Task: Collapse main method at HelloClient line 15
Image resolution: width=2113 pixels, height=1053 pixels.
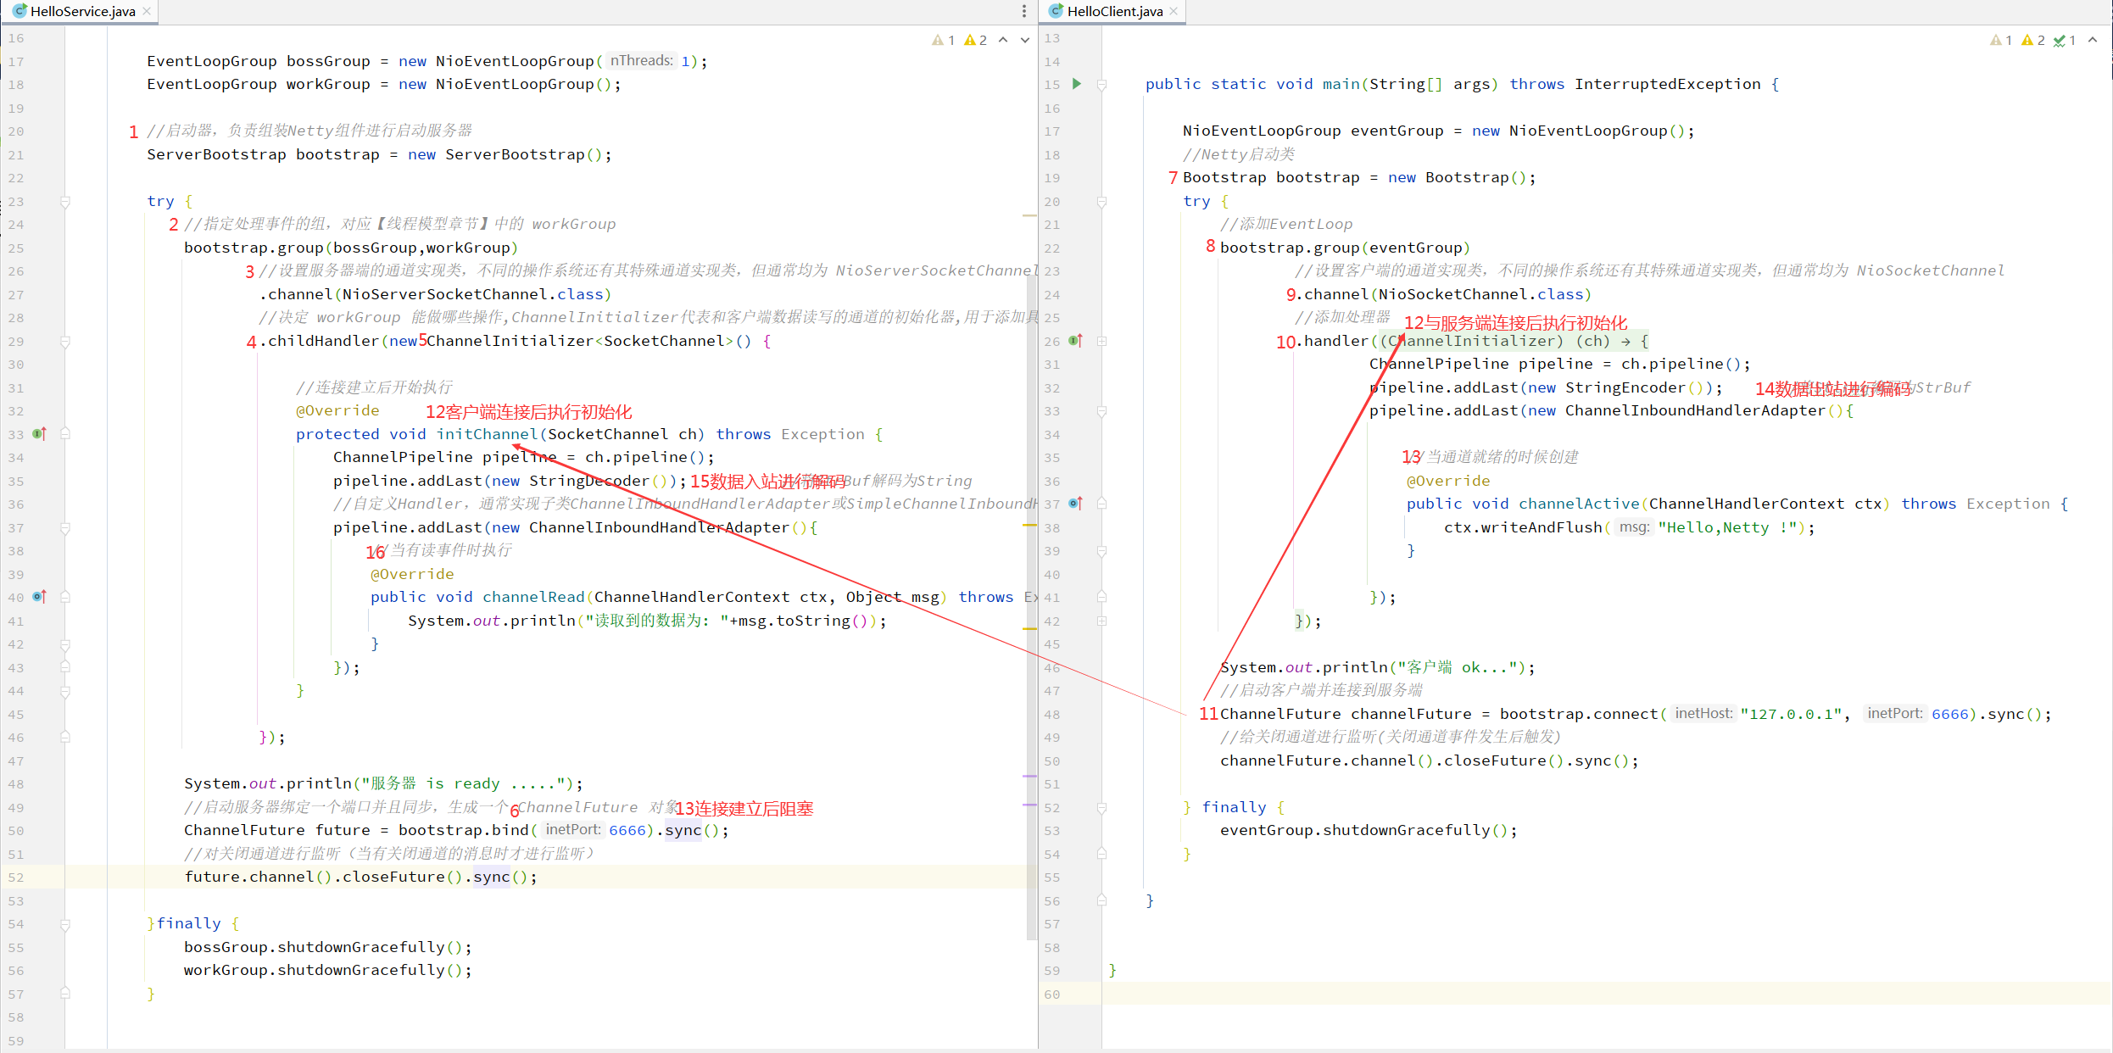Action: [1102, 85]
